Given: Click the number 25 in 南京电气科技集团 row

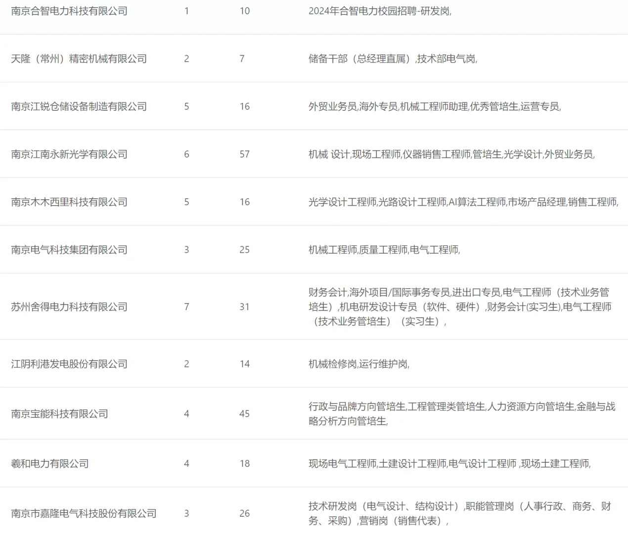Looking at the screenshot, I should tap(245, 250).
